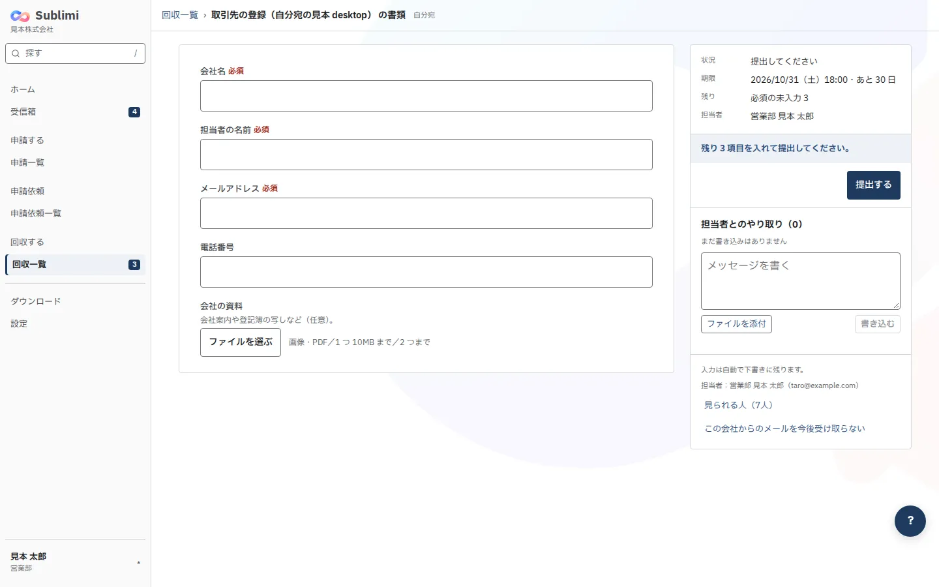Click the 残り 3 項目を入れて提出してください notice
Screen dimensions: 939x587
(801, 149)
